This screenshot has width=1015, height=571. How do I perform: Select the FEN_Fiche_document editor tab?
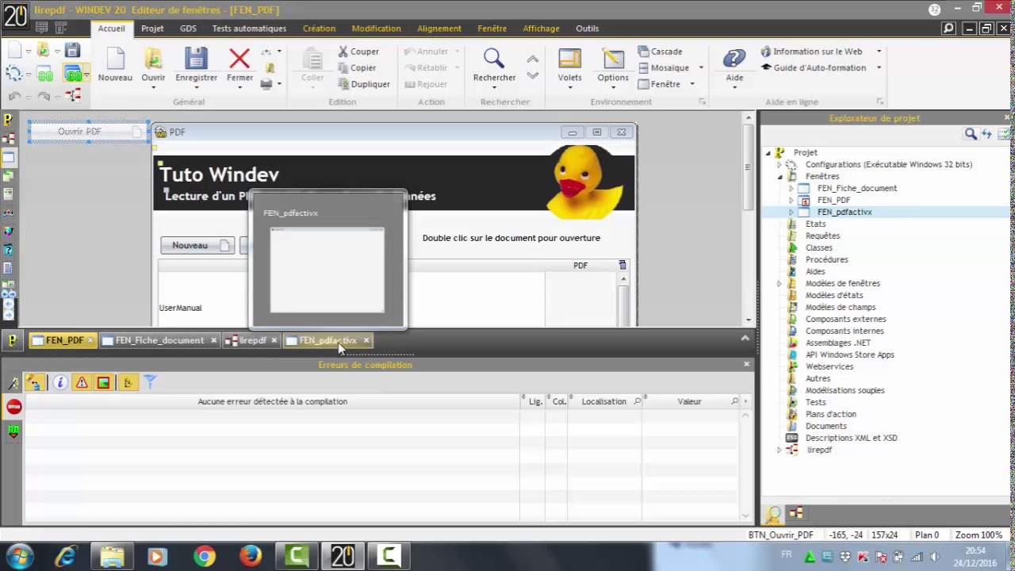(159, 340)
